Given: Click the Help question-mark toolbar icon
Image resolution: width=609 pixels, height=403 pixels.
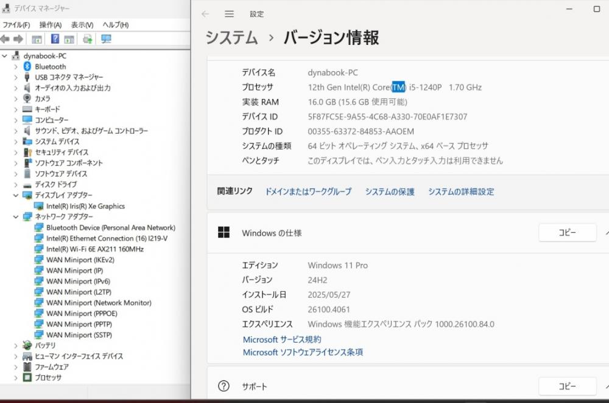Looking at the screenshot, I should pyautogui.click(x=55, y=39).
